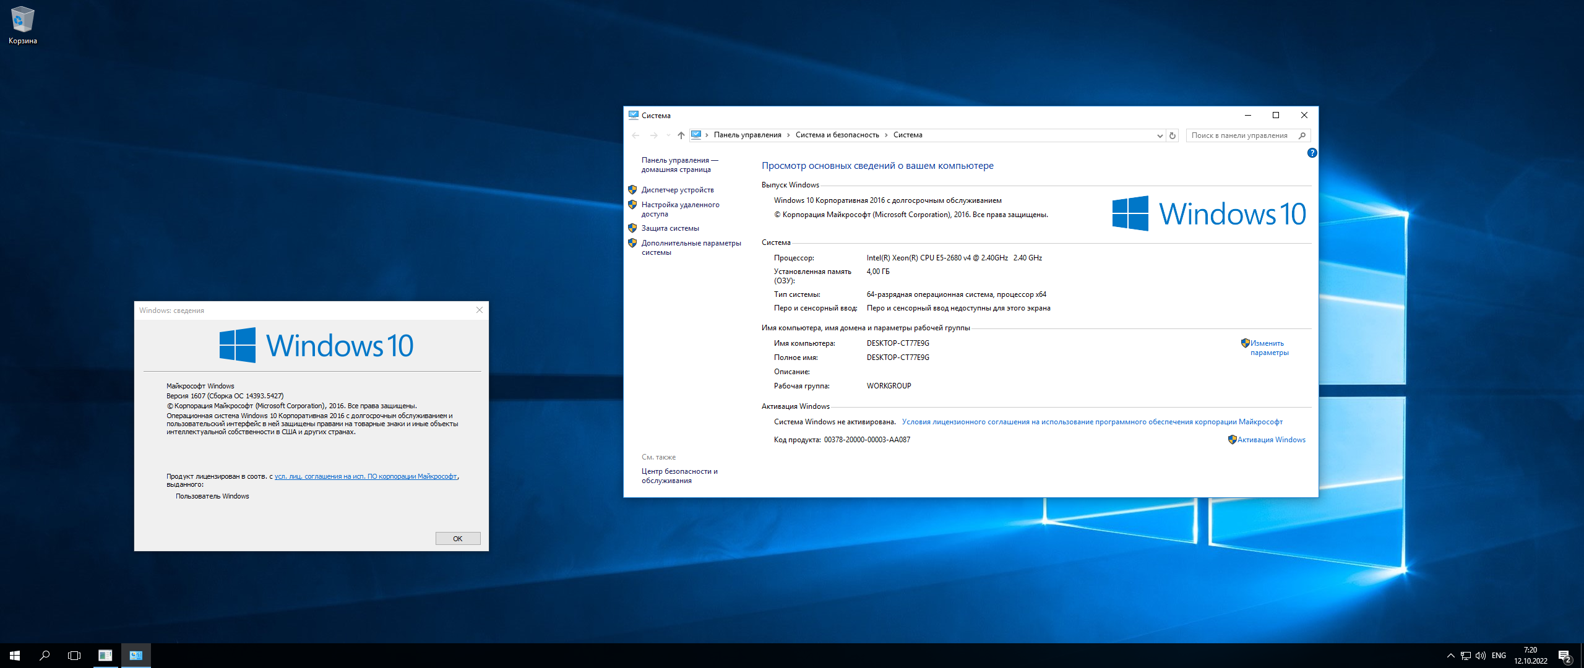Maximize the Система window

pos(1276,115)
